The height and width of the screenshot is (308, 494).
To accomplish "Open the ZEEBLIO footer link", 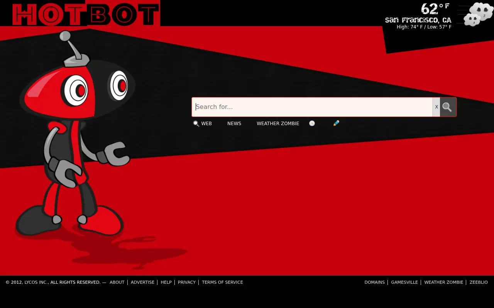I will tap(479, 282).
